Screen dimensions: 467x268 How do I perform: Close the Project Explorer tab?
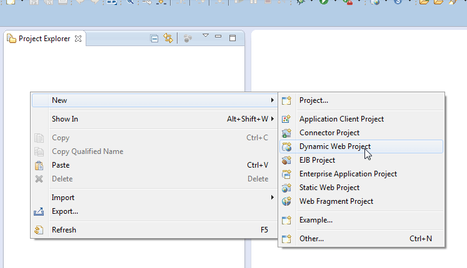(78, 39)
